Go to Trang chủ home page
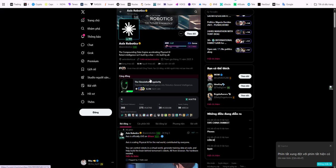Screen dimensions: 336x168 [90, 20]
